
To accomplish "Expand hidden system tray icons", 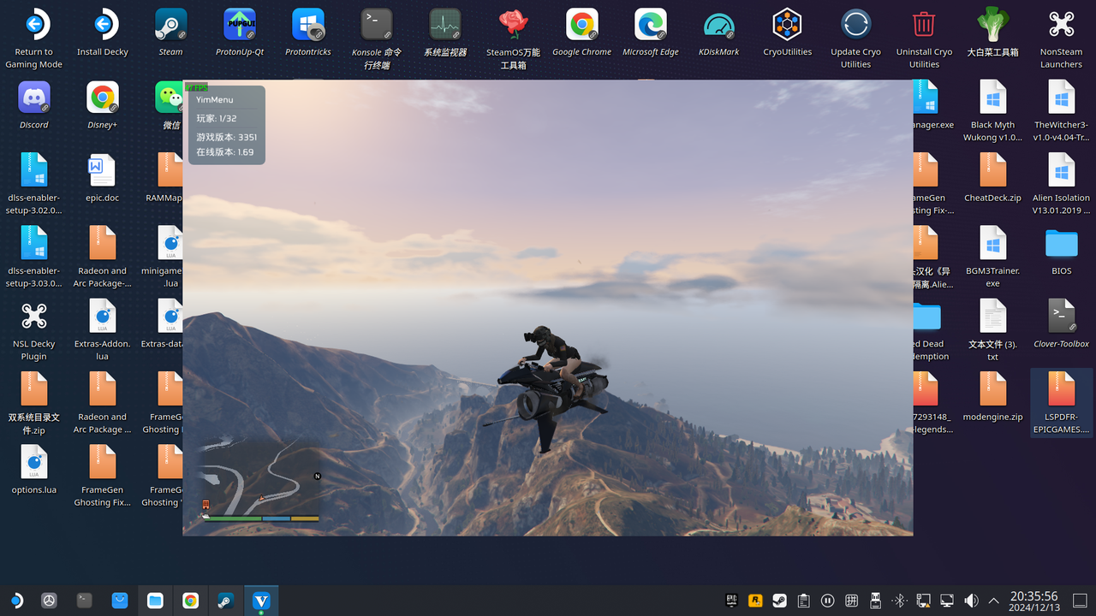I will coord(994,601).
